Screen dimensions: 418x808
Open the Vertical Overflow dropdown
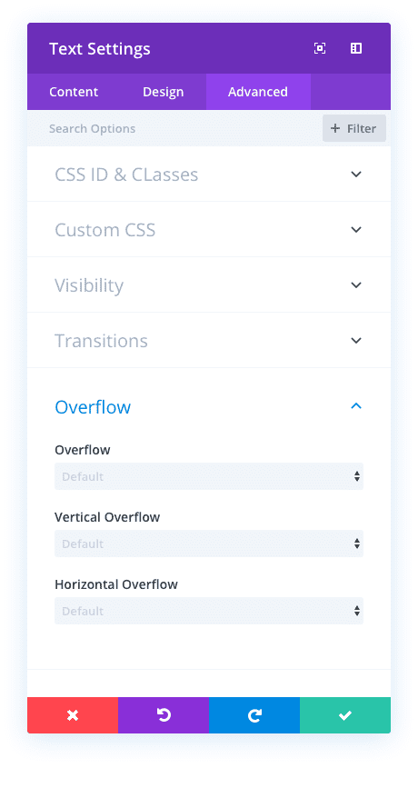click(x=209, y=544)
